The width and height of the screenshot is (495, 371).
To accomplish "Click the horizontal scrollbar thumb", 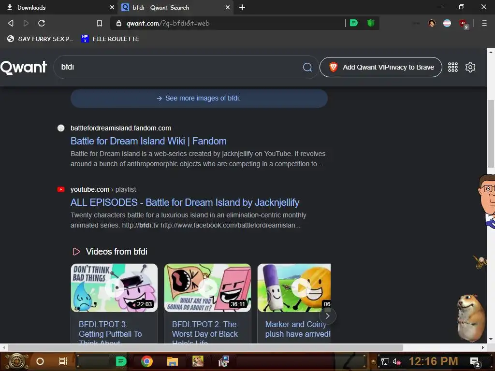I will 205,347.
